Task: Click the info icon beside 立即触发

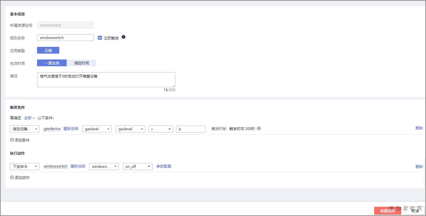Action: pos(123,37)
